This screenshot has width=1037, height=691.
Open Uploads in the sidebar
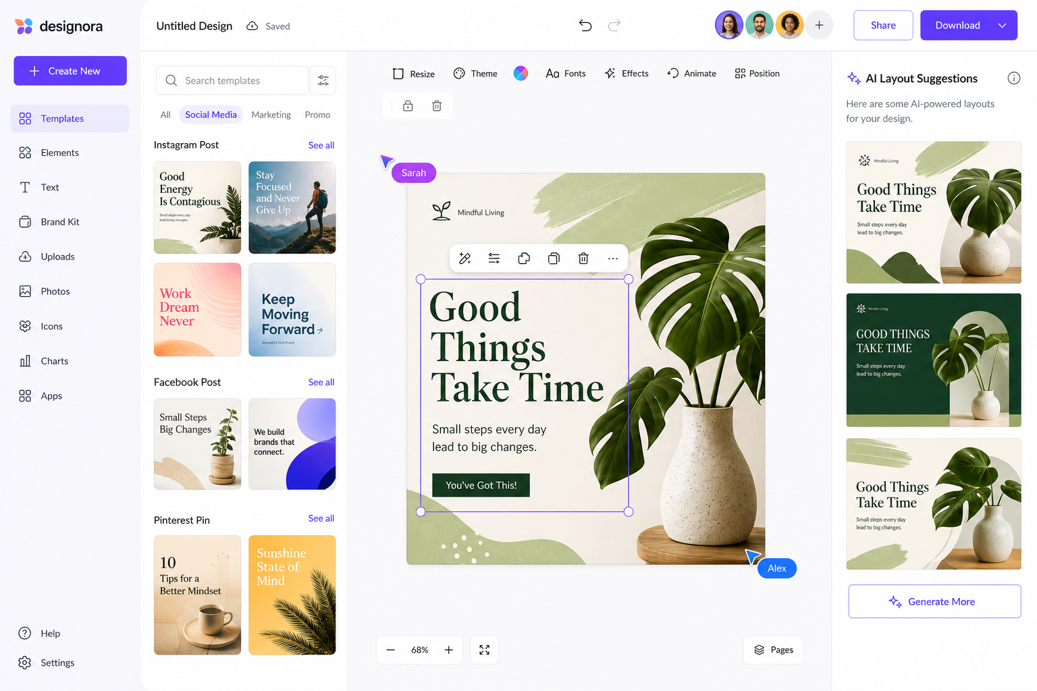click(x=70, y=256)
